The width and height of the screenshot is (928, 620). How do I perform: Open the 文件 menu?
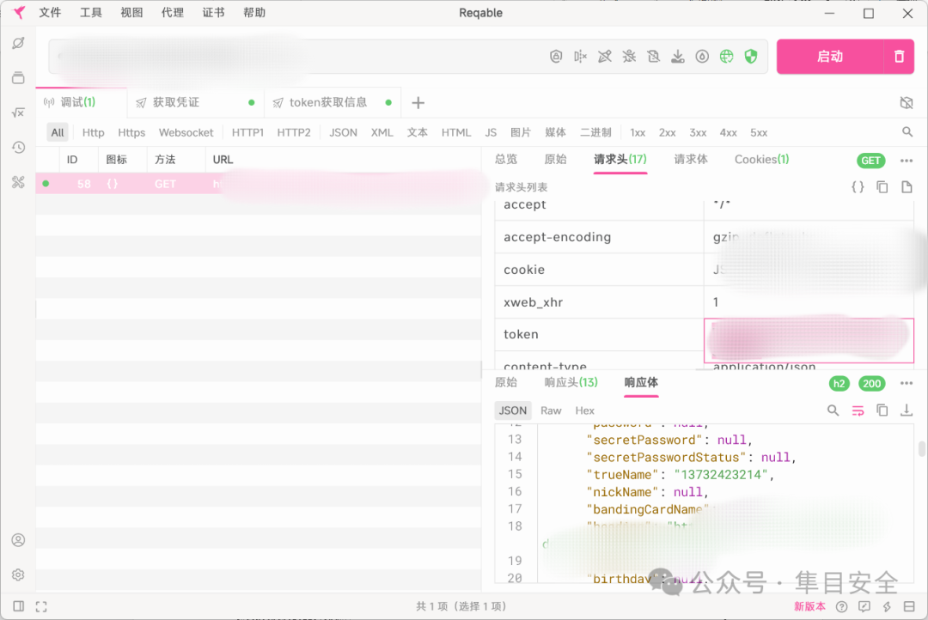tap(50, 13)
